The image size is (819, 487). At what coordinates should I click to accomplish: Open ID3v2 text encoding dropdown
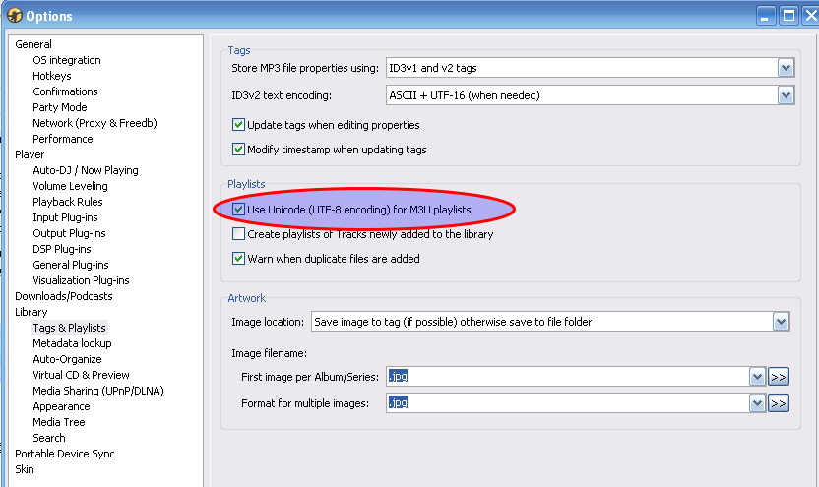coord(786,95)
